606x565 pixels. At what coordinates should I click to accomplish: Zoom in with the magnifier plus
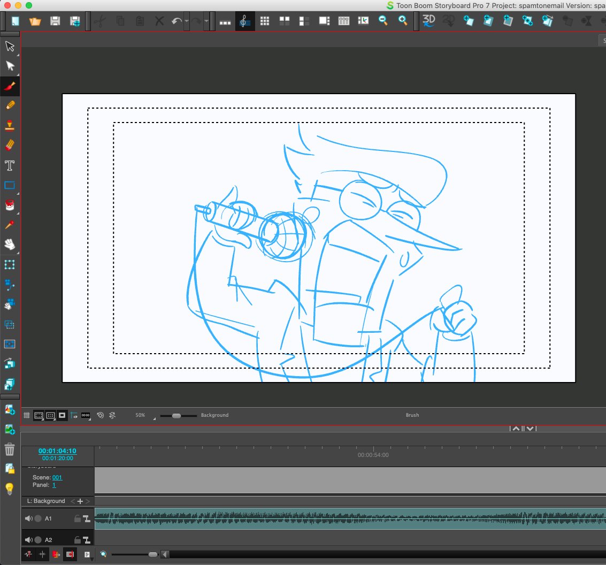[403, 21]
